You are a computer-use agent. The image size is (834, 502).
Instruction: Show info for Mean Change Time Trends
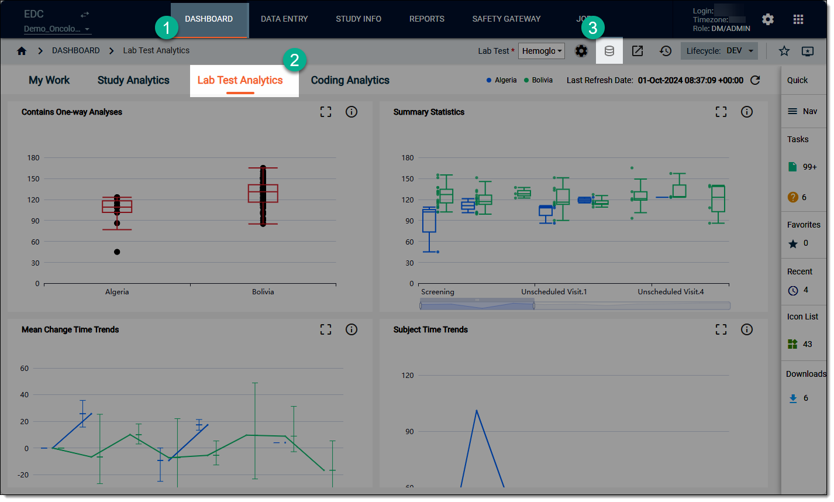pyautogui.click(x=351, y=329)
